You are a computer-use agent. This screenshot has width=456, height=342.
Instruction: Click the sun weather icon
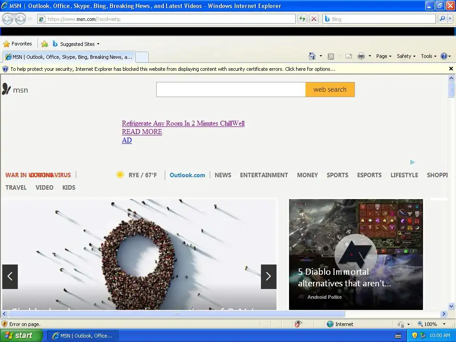pos(120,175)
